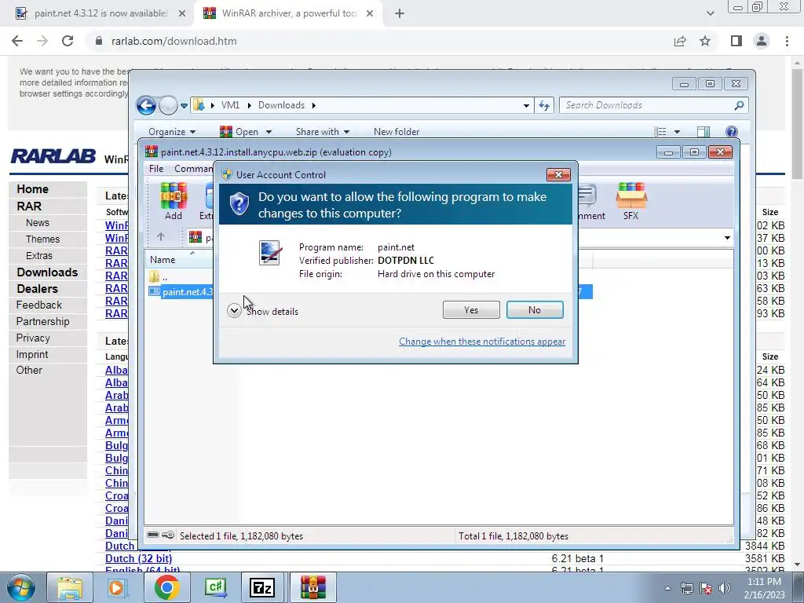
Task: Click the key password icon in WinRAR status bar
Action: pyautogui.click(x=168, y=535)
